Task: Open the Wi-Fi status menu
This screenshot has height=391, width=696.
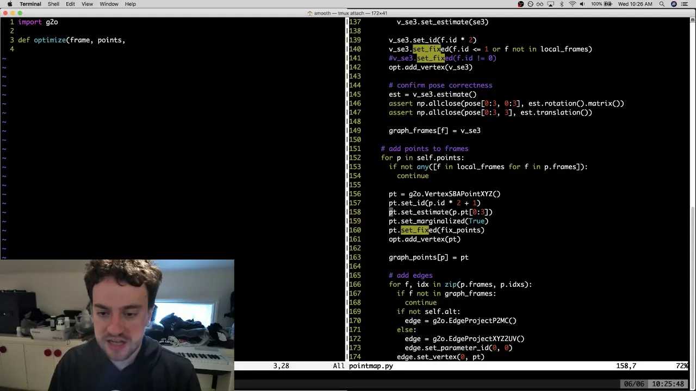Action: [x=572, y=4]
